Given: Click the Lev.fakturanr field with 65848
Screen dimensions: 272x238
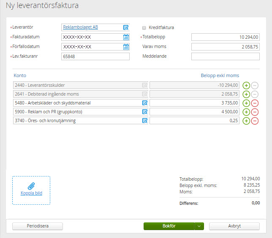Looking at the screenshot, I should point(95,56).
